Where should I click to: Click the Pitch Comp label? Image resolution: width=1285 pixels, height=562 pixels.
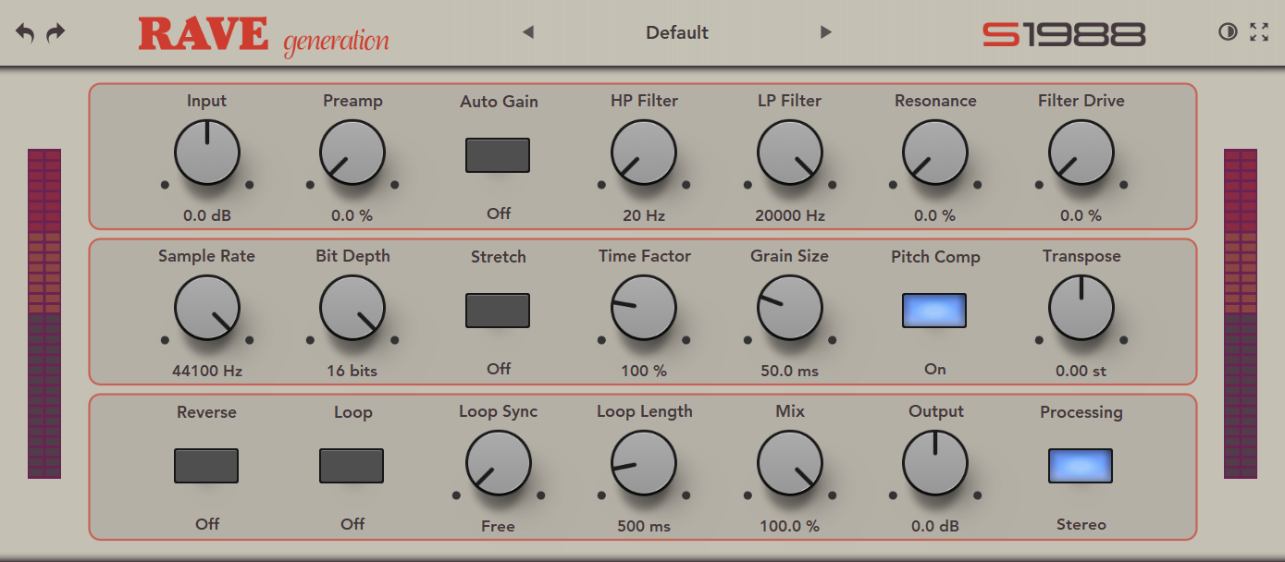coord(935,257)
